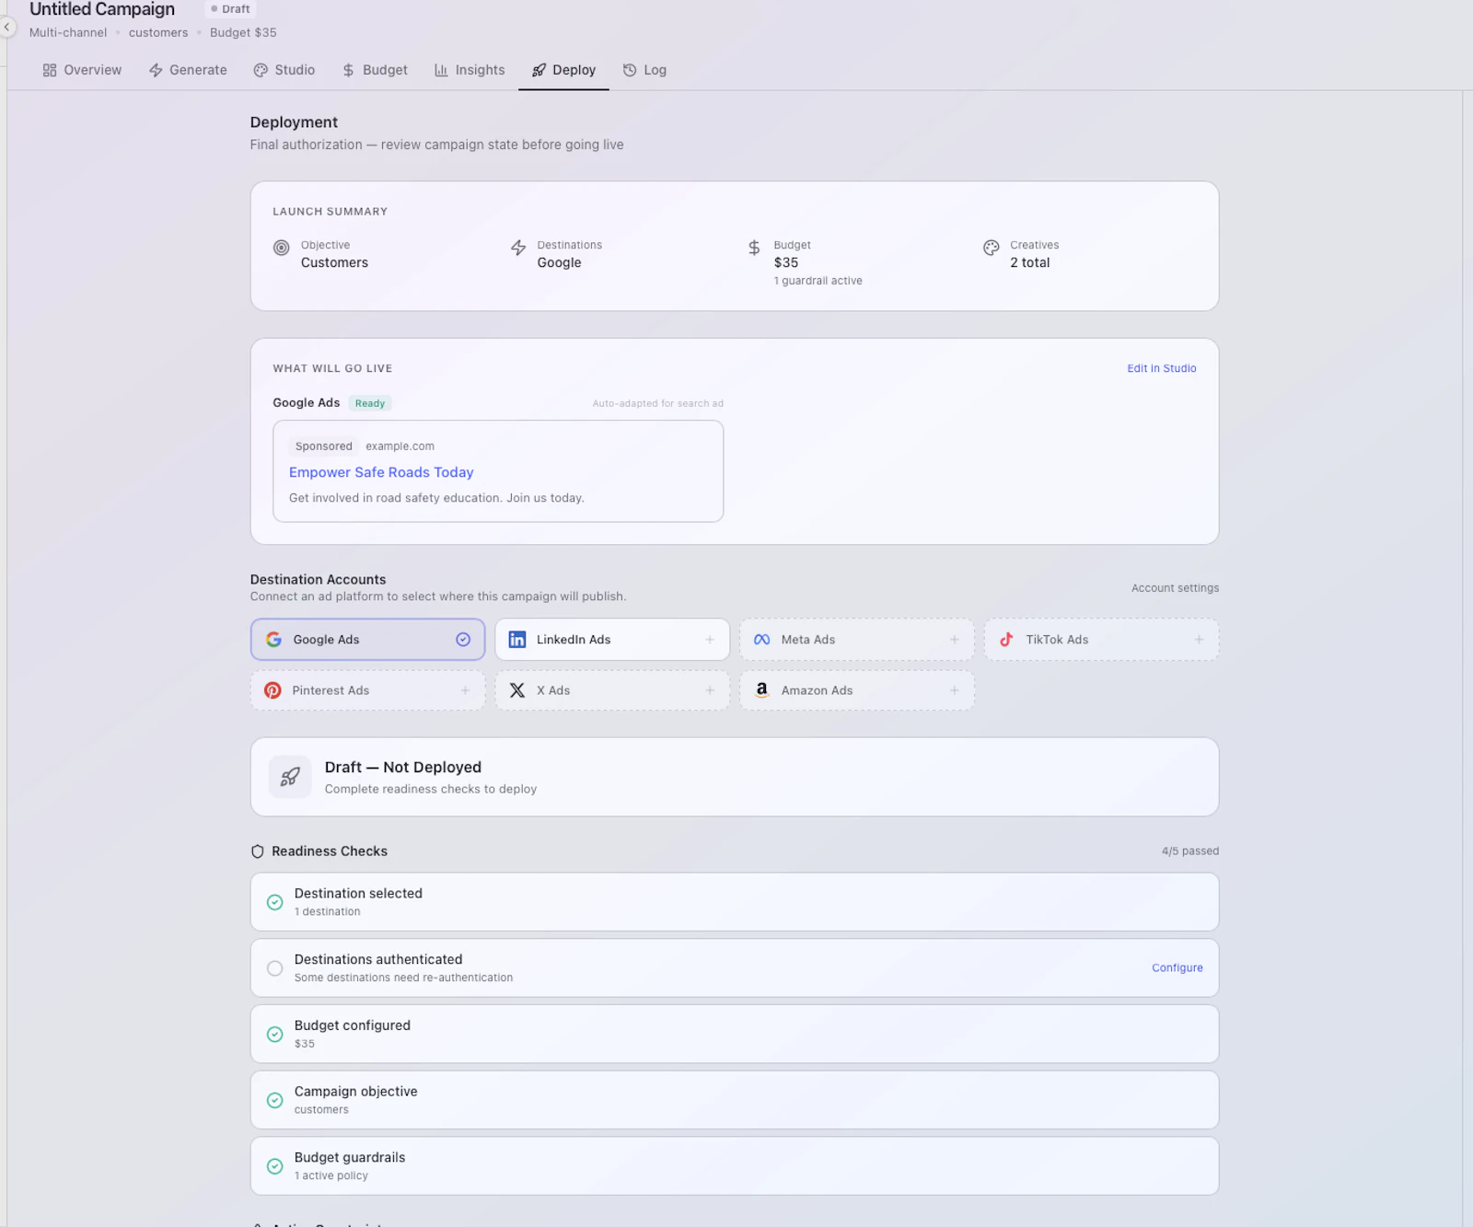Click the 1 guardrail active text
This screenshot has width=1473, height=1227.
pos(818,281)
